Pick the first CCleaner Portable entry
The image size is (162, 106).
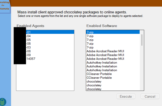[x=99, y=74]
